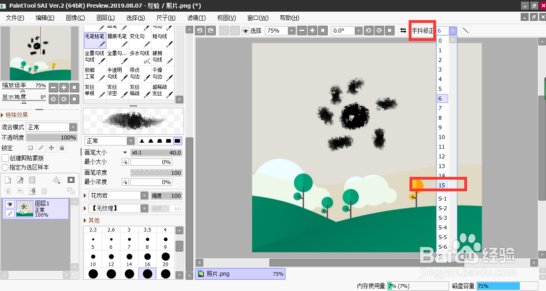Toggle visibility eye of 图层1

click(x=9, y=204)
